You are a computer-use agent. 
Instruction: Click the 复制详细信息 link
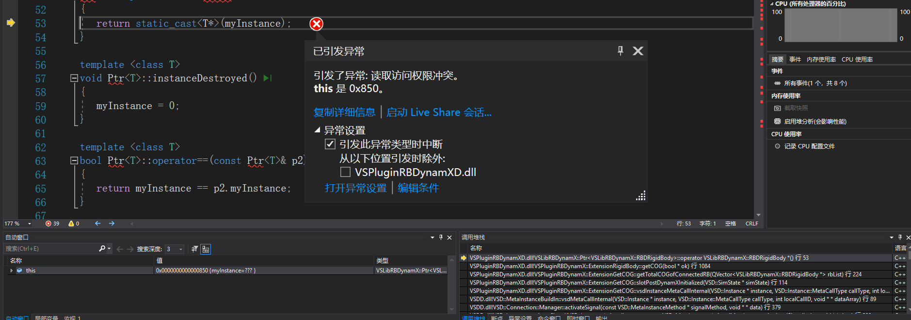[x=344, y=112]
